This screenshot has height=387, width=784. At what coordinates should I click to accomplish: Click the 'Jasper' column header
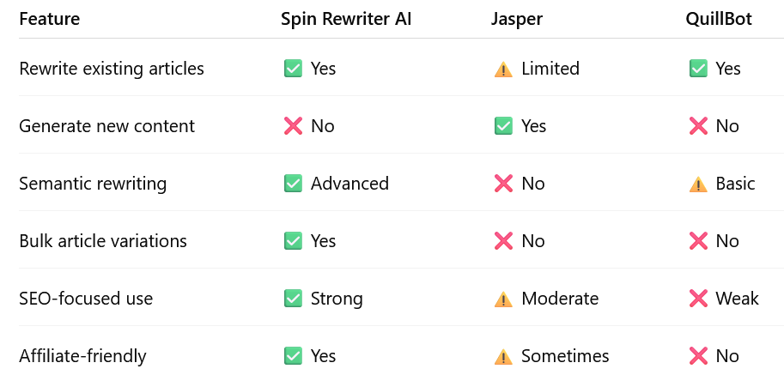(x=517, y=19)
